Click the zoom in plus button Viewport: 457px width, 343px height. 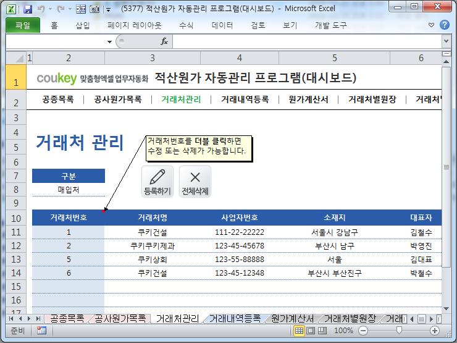pyautogui.click(x=435, y=331)
